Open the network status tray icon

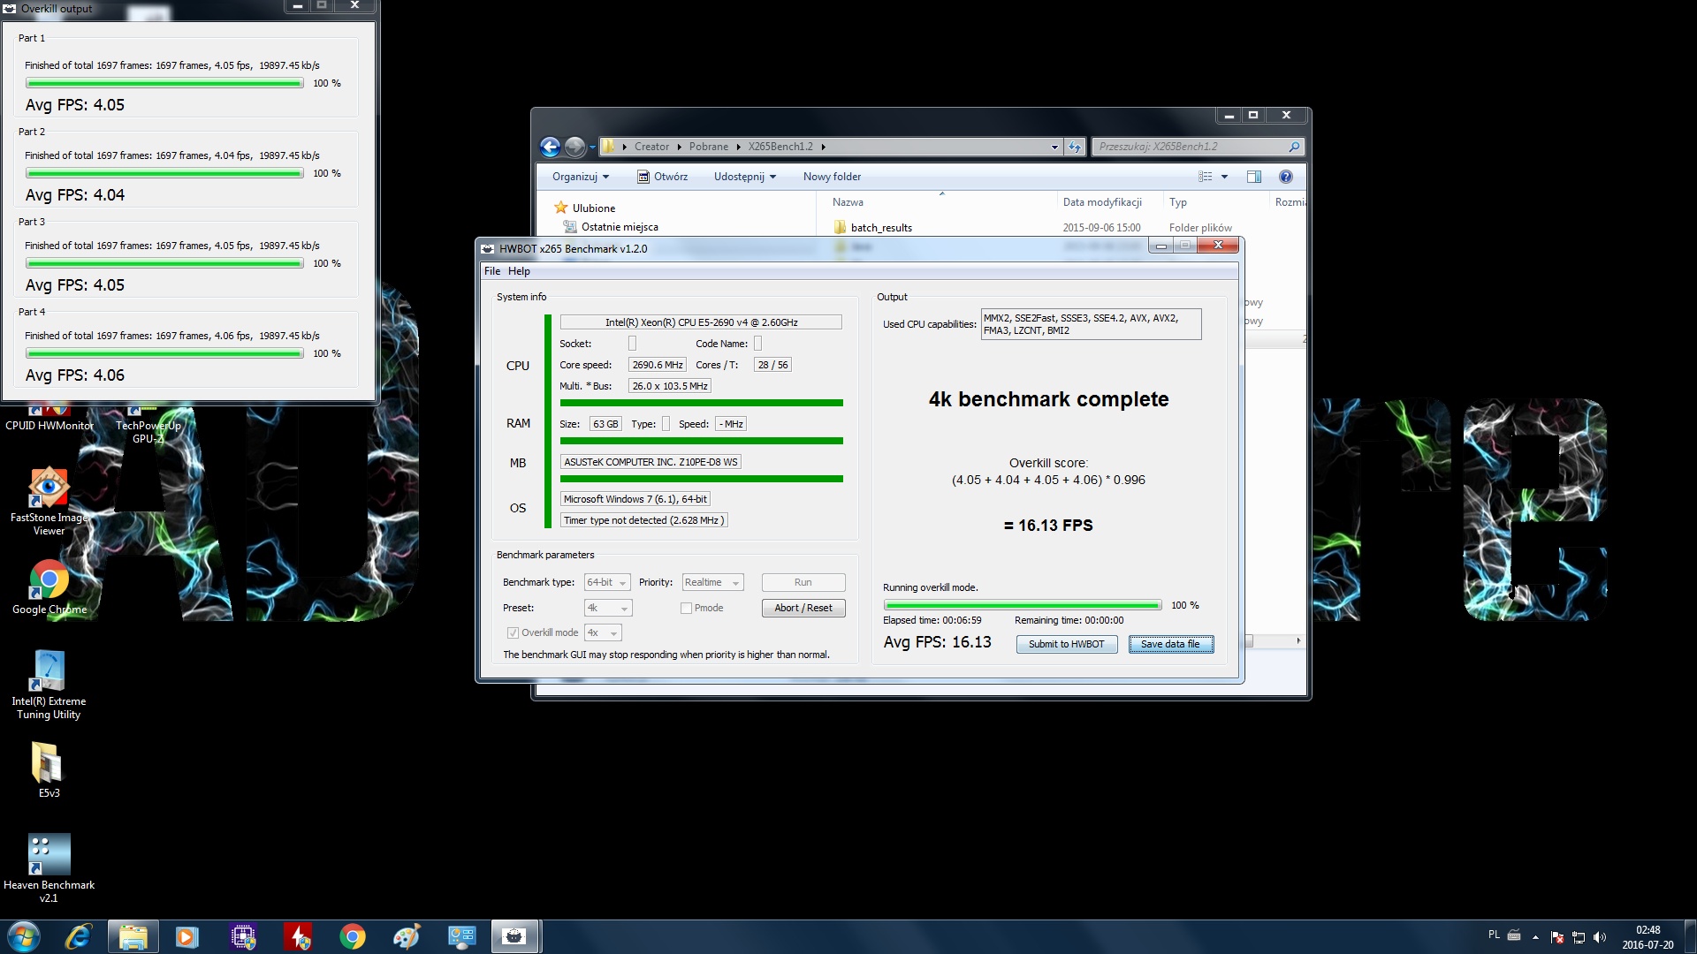pyautogui.click(x=1579, y=936)
